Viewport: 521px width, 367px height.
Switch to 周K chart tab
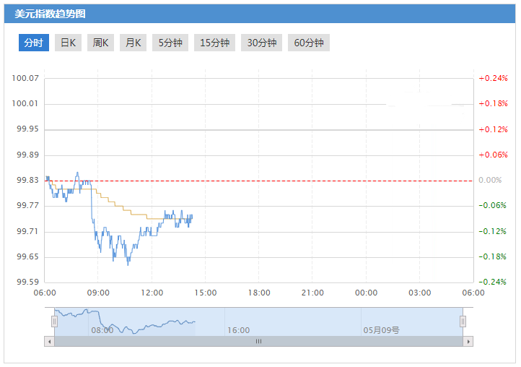(101, 43)
